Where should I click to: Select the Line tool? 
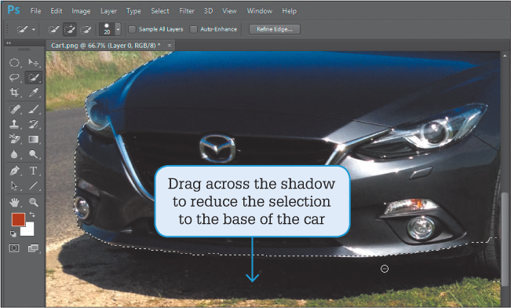tap(33, 185)
